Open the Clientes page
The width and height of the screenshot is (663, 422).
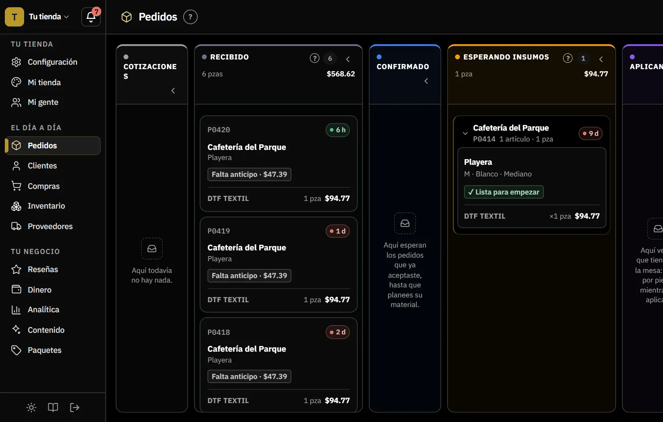coord(53,166)
